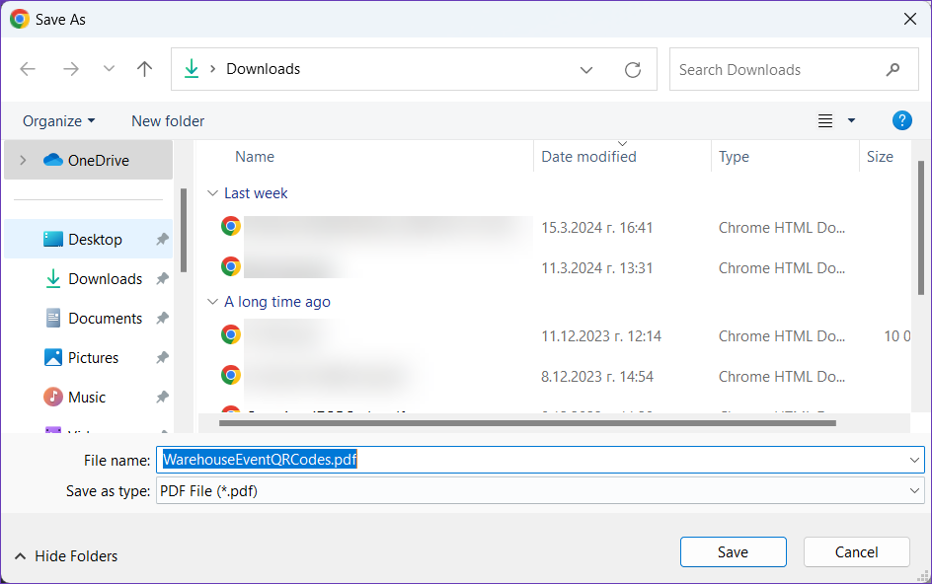The height and width of the screenshot is (584, 932).
Task: Open recent locations dropdown arrow
Action: tap(109, 69)
